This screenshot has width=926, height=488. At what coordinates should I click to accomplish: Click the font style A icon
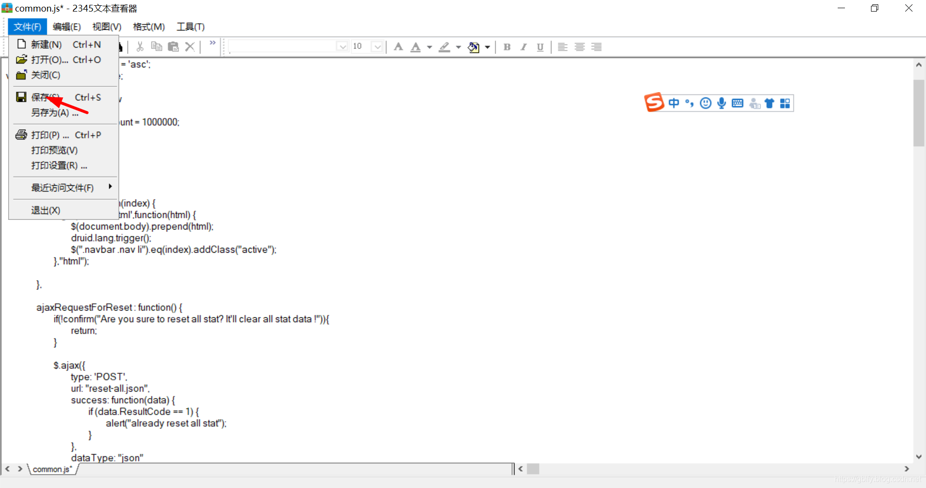[x=398, y=47]
